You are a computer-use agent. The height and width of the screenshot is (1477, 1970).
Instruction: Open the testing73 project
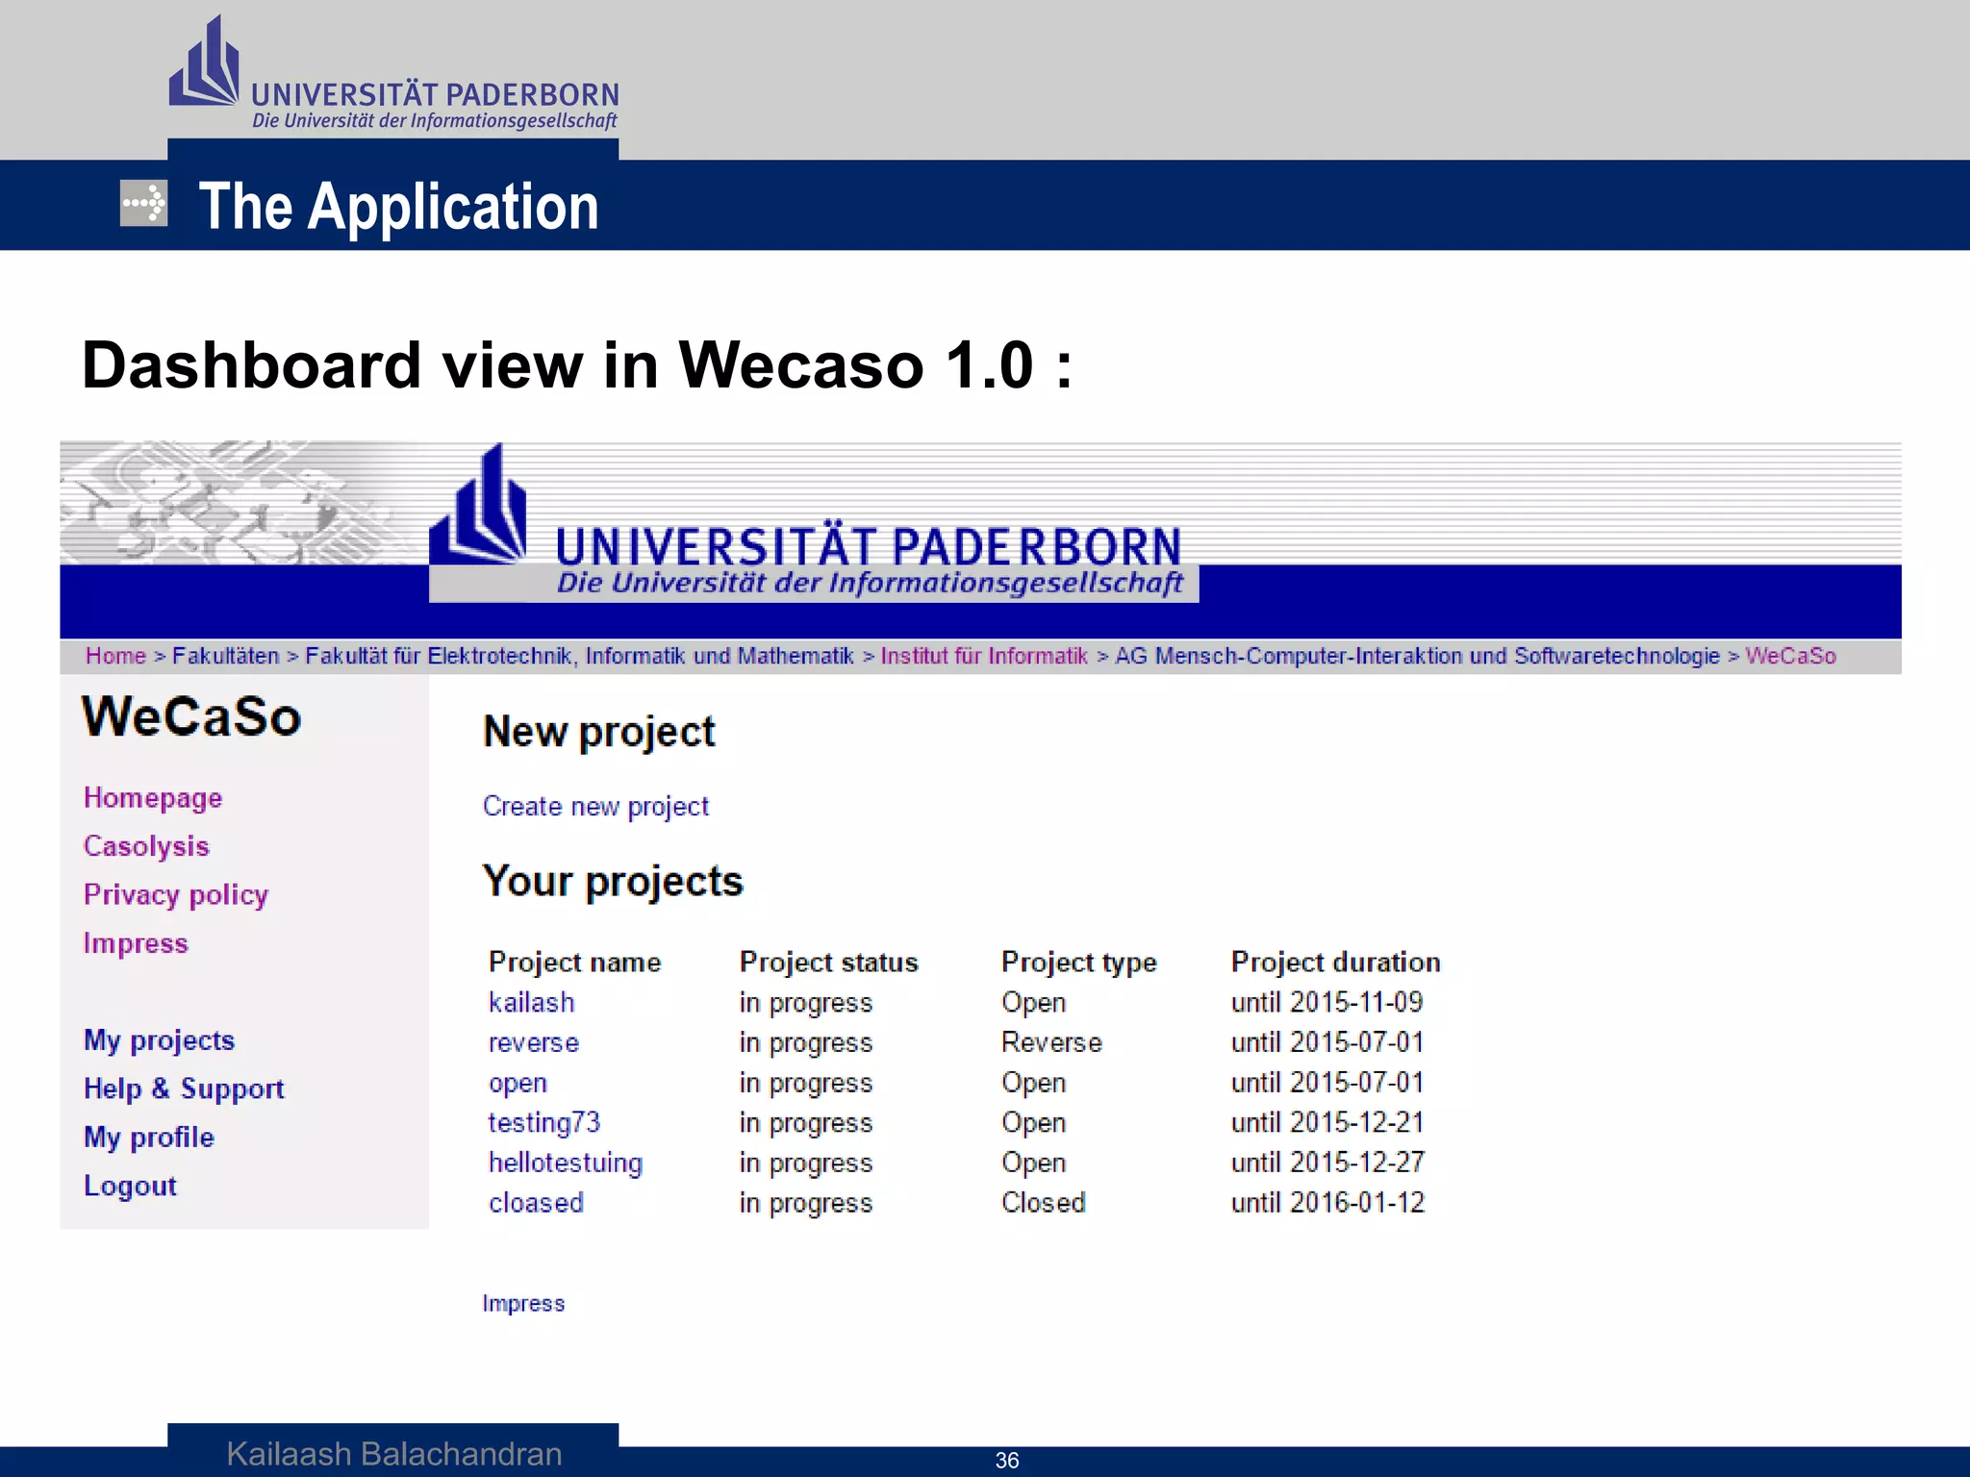[544, 1123]
